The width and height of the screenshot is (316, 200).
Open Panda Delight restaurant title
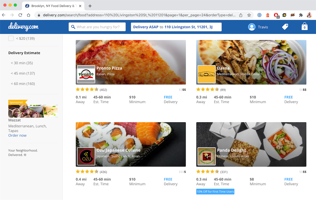click(232, 150)
